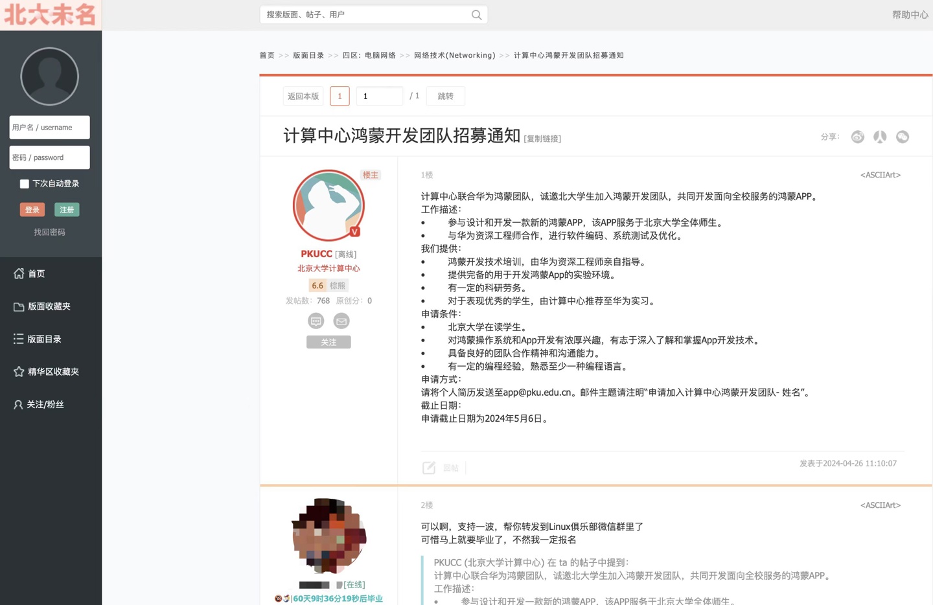Share the post via the Weibo icon
Image resolution: width=933 pixels, height=605 pixels.
pos(857,137)
